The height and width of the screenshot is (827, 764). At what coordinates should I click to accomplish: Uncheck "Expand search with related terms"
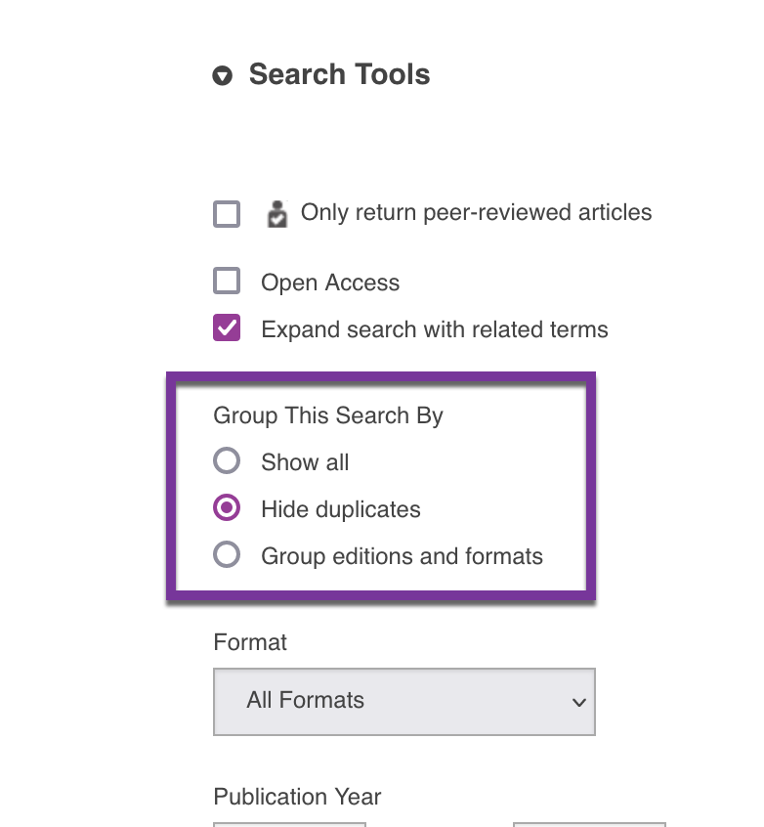tap(226, 327)
